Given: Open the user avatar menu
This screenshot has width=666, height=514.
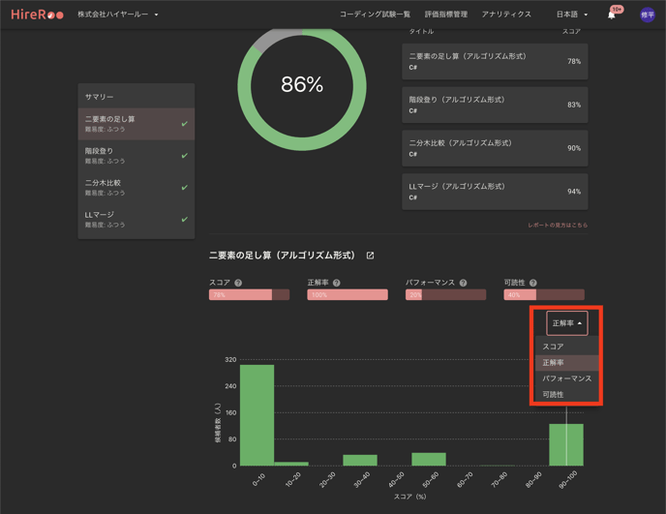Looking at the screenshot, I should point(648,15).
